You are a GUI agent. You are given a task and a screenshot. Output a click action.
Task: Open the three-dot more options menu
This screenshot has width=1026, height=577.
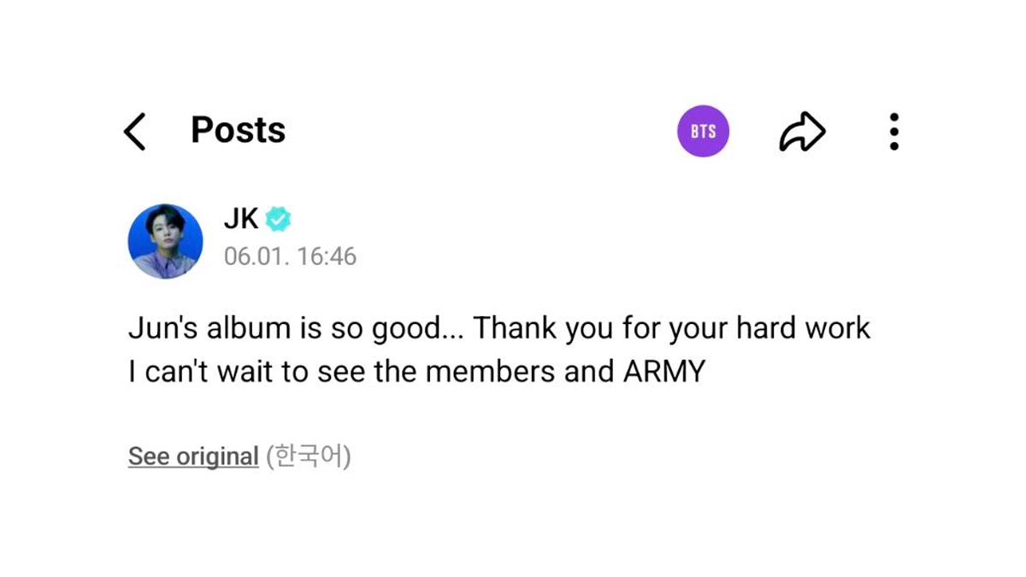[893, 132]
